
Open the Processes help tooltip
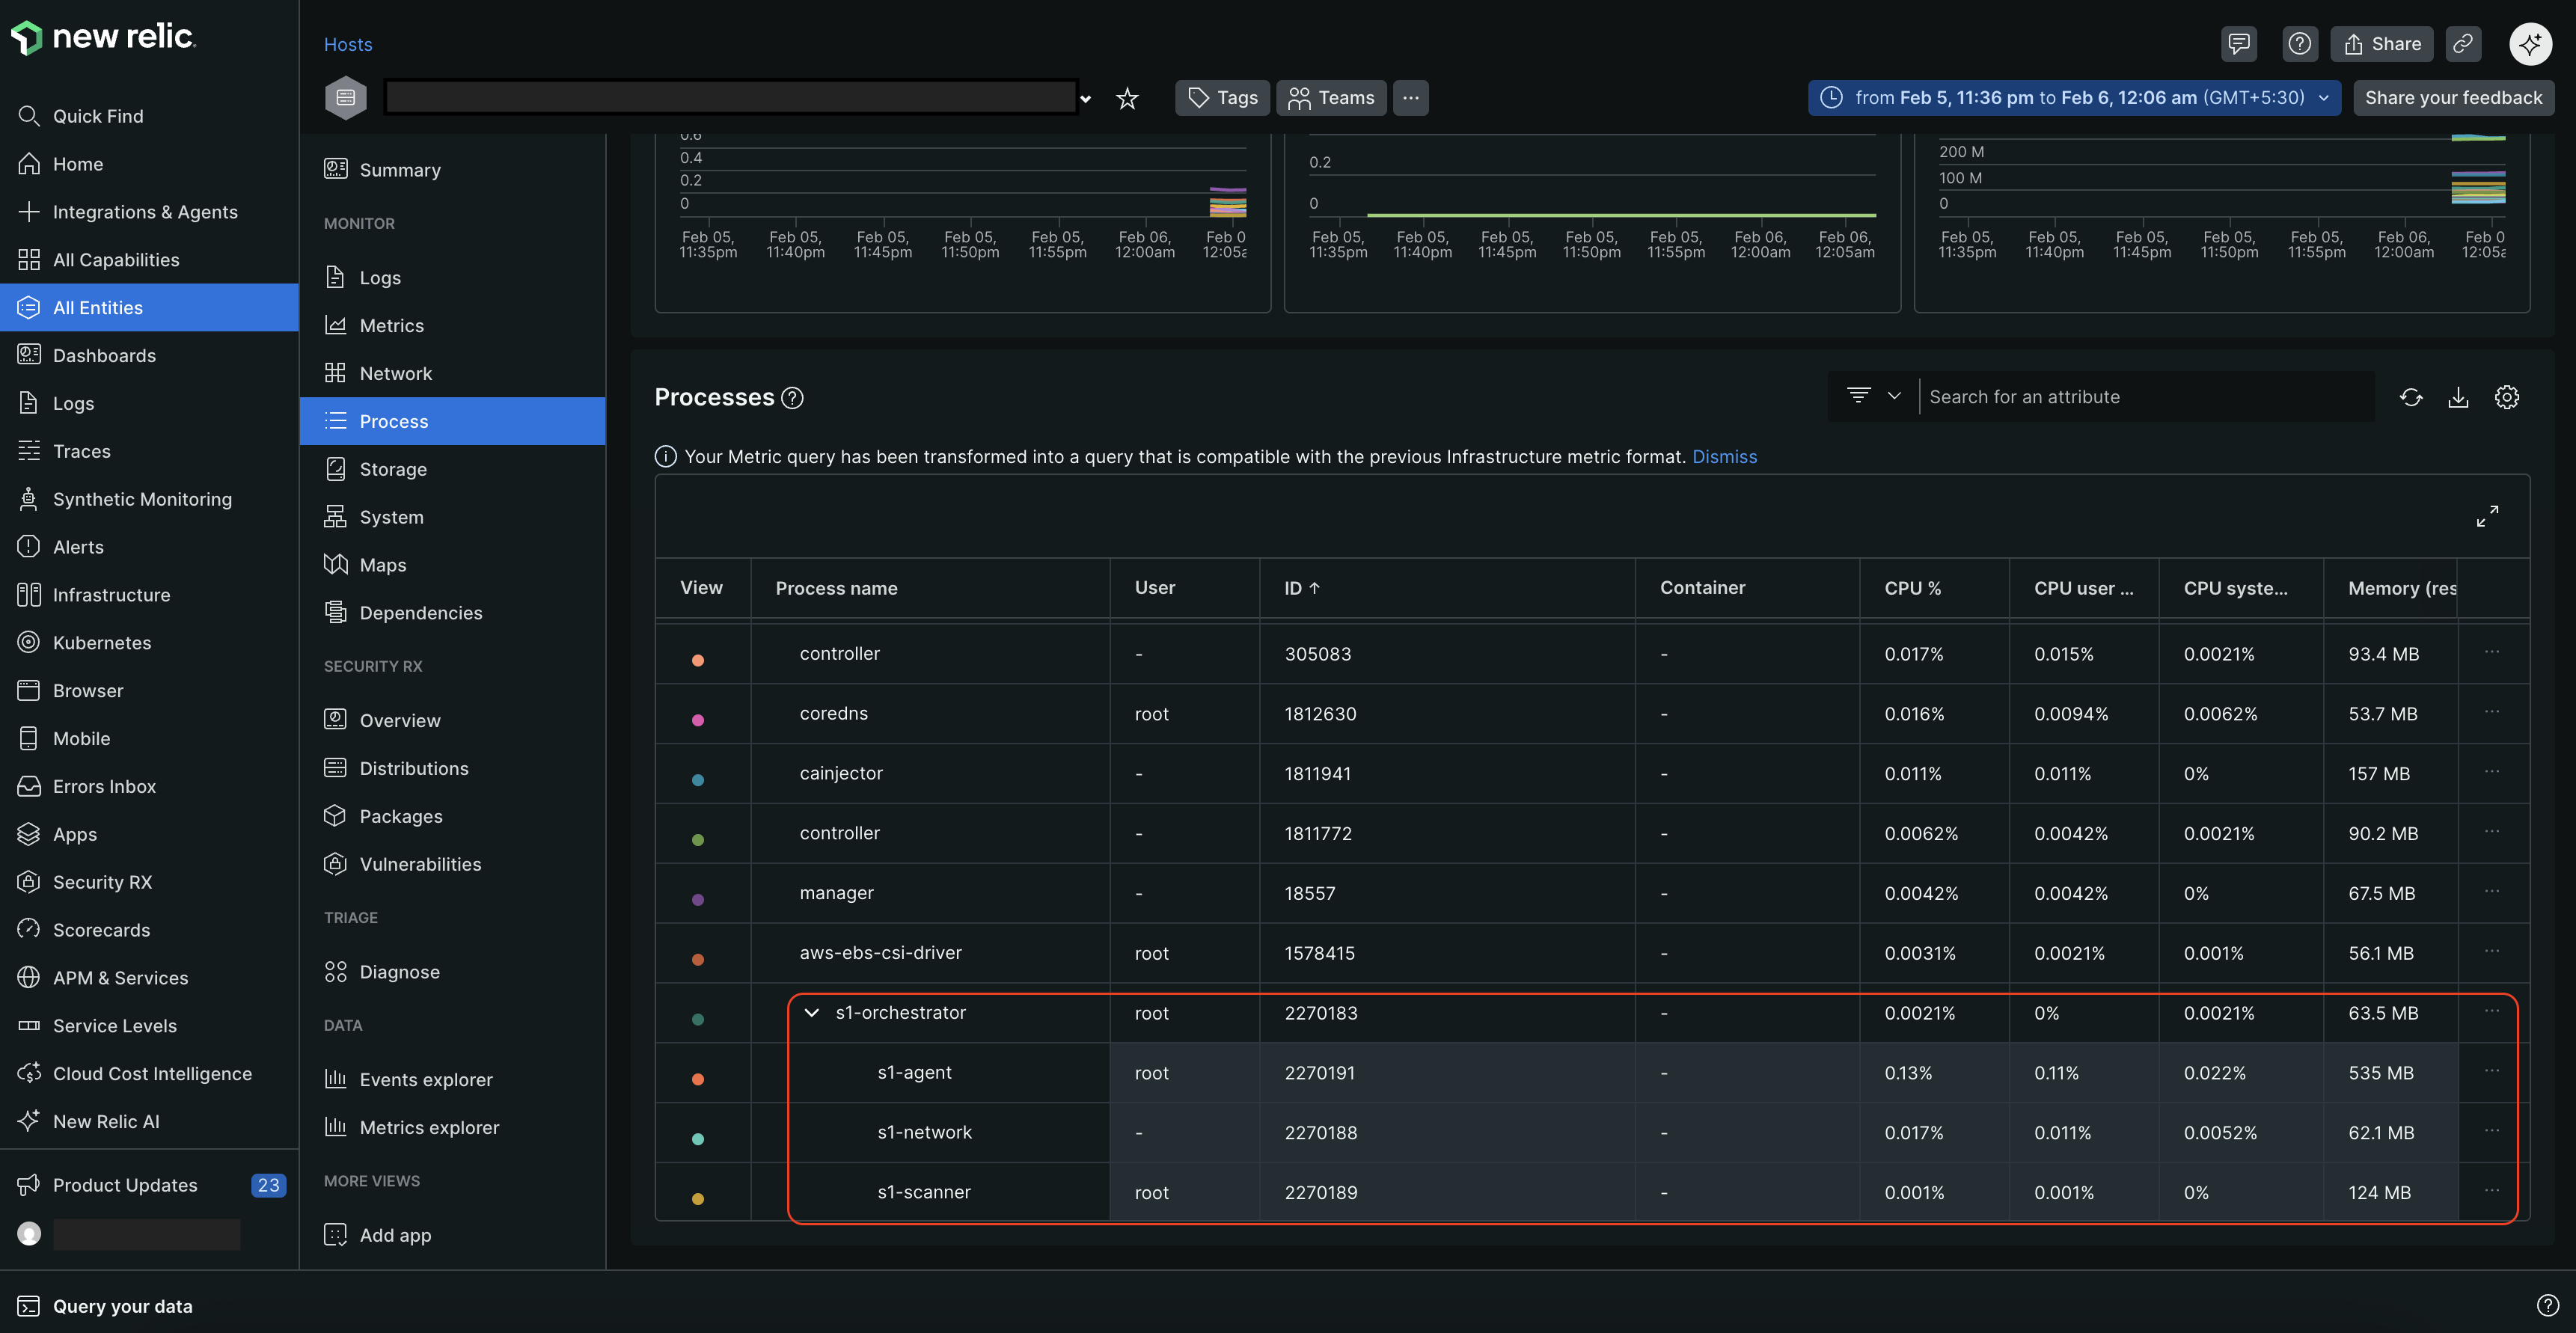click(x=792, y=397)
